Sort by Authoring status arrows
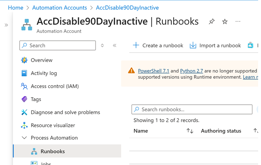Viewport: 261px width, 165px height. pyautogui.click(x=256, y=131)
